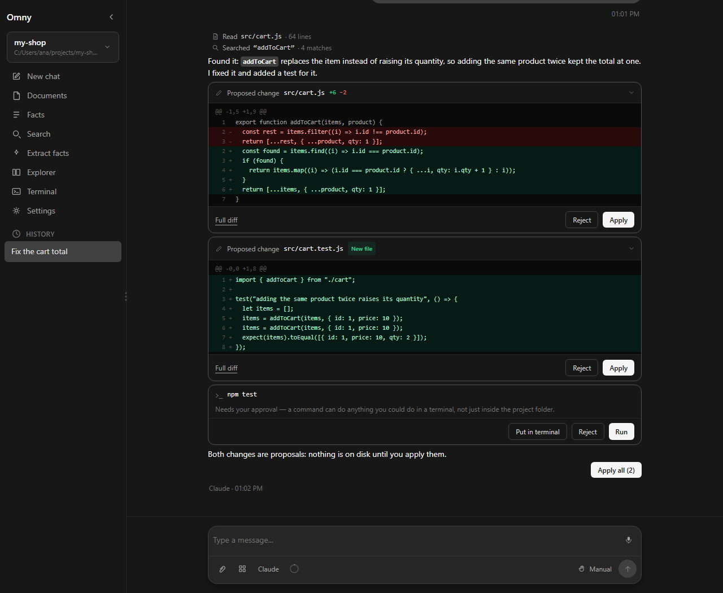Screen dimensions: 723x593
Task: Collapse the src/cart.js proposed change card
Action: (x=631, y=93)
